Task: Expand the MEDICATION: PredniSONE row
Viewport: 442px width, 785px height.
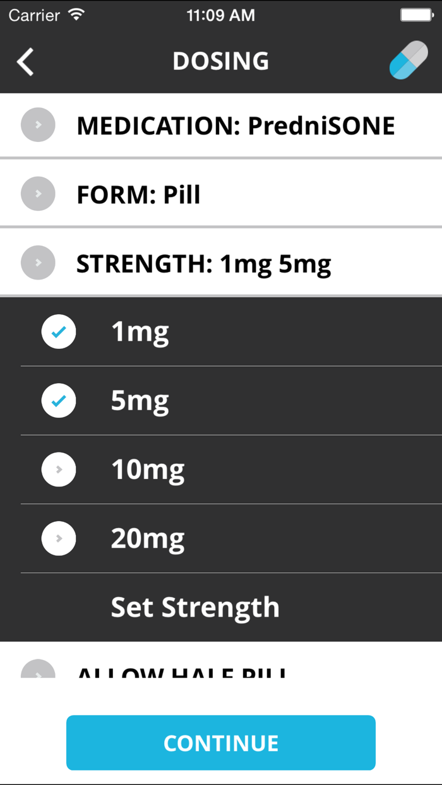Action: click(221, 124)
